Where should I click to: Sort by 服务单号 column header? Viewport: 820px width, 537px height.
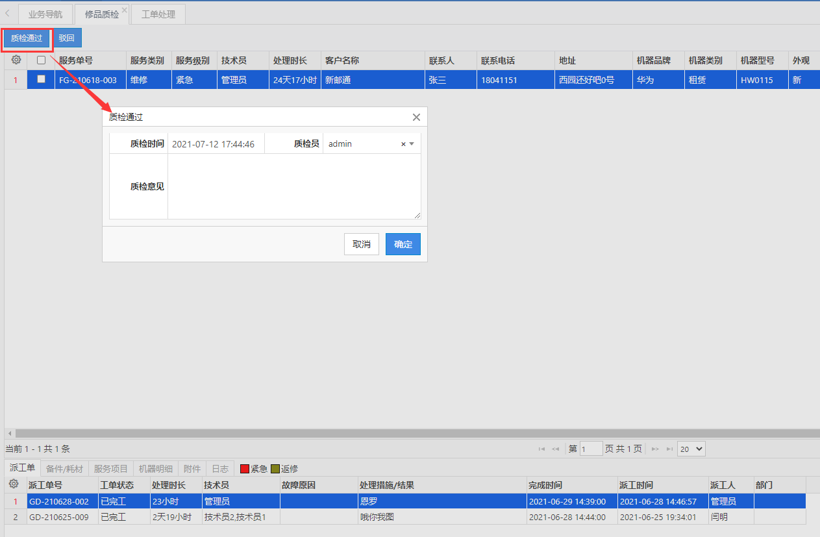(x=90, y=60)
